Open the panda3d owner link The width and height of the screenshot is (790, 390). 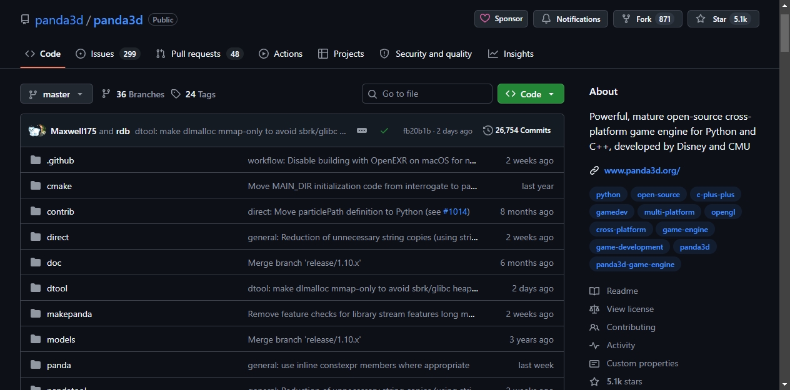point(59,20)
